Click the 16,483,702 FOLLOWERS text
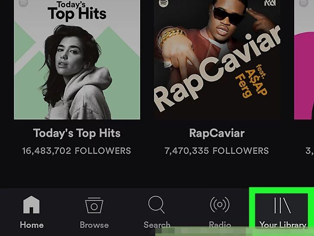 click(x=76, y=151)
